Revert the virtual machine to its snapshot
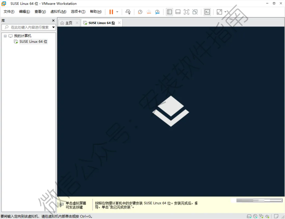 149,12
